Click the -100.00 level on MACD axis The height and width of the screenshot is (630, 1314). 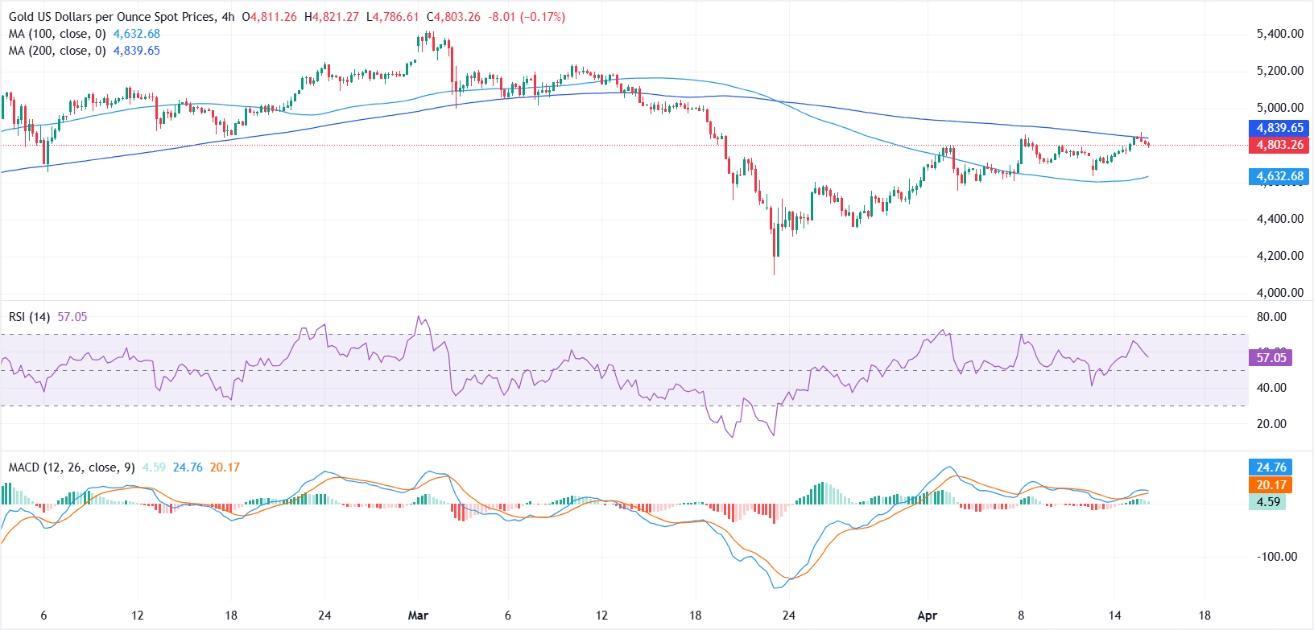click(x=1277, y=557)
